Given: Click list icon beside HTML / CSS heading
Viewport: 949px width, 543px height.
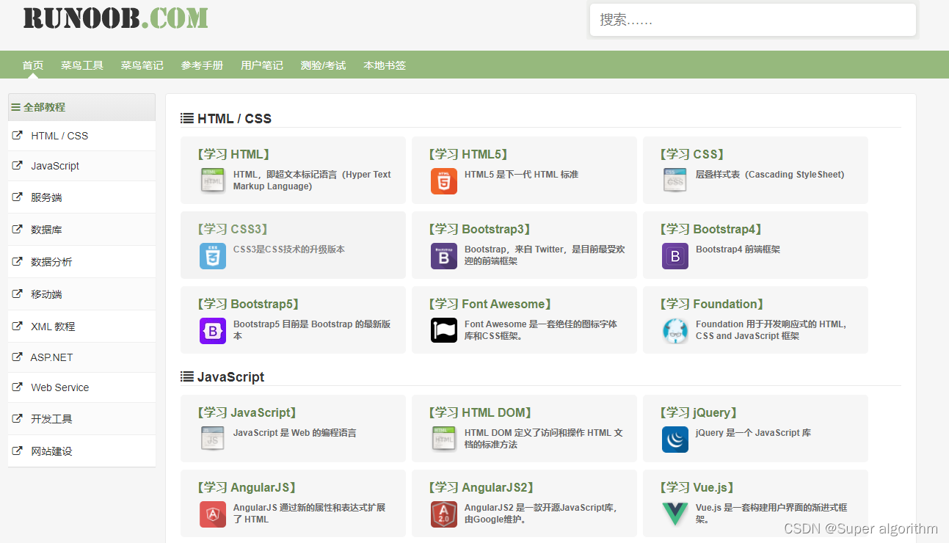Looking at the screenshot, I should 187,118.
